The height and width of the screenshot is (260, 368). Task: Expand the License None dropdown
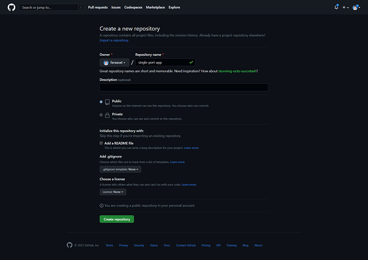click(x=113, y=192)
